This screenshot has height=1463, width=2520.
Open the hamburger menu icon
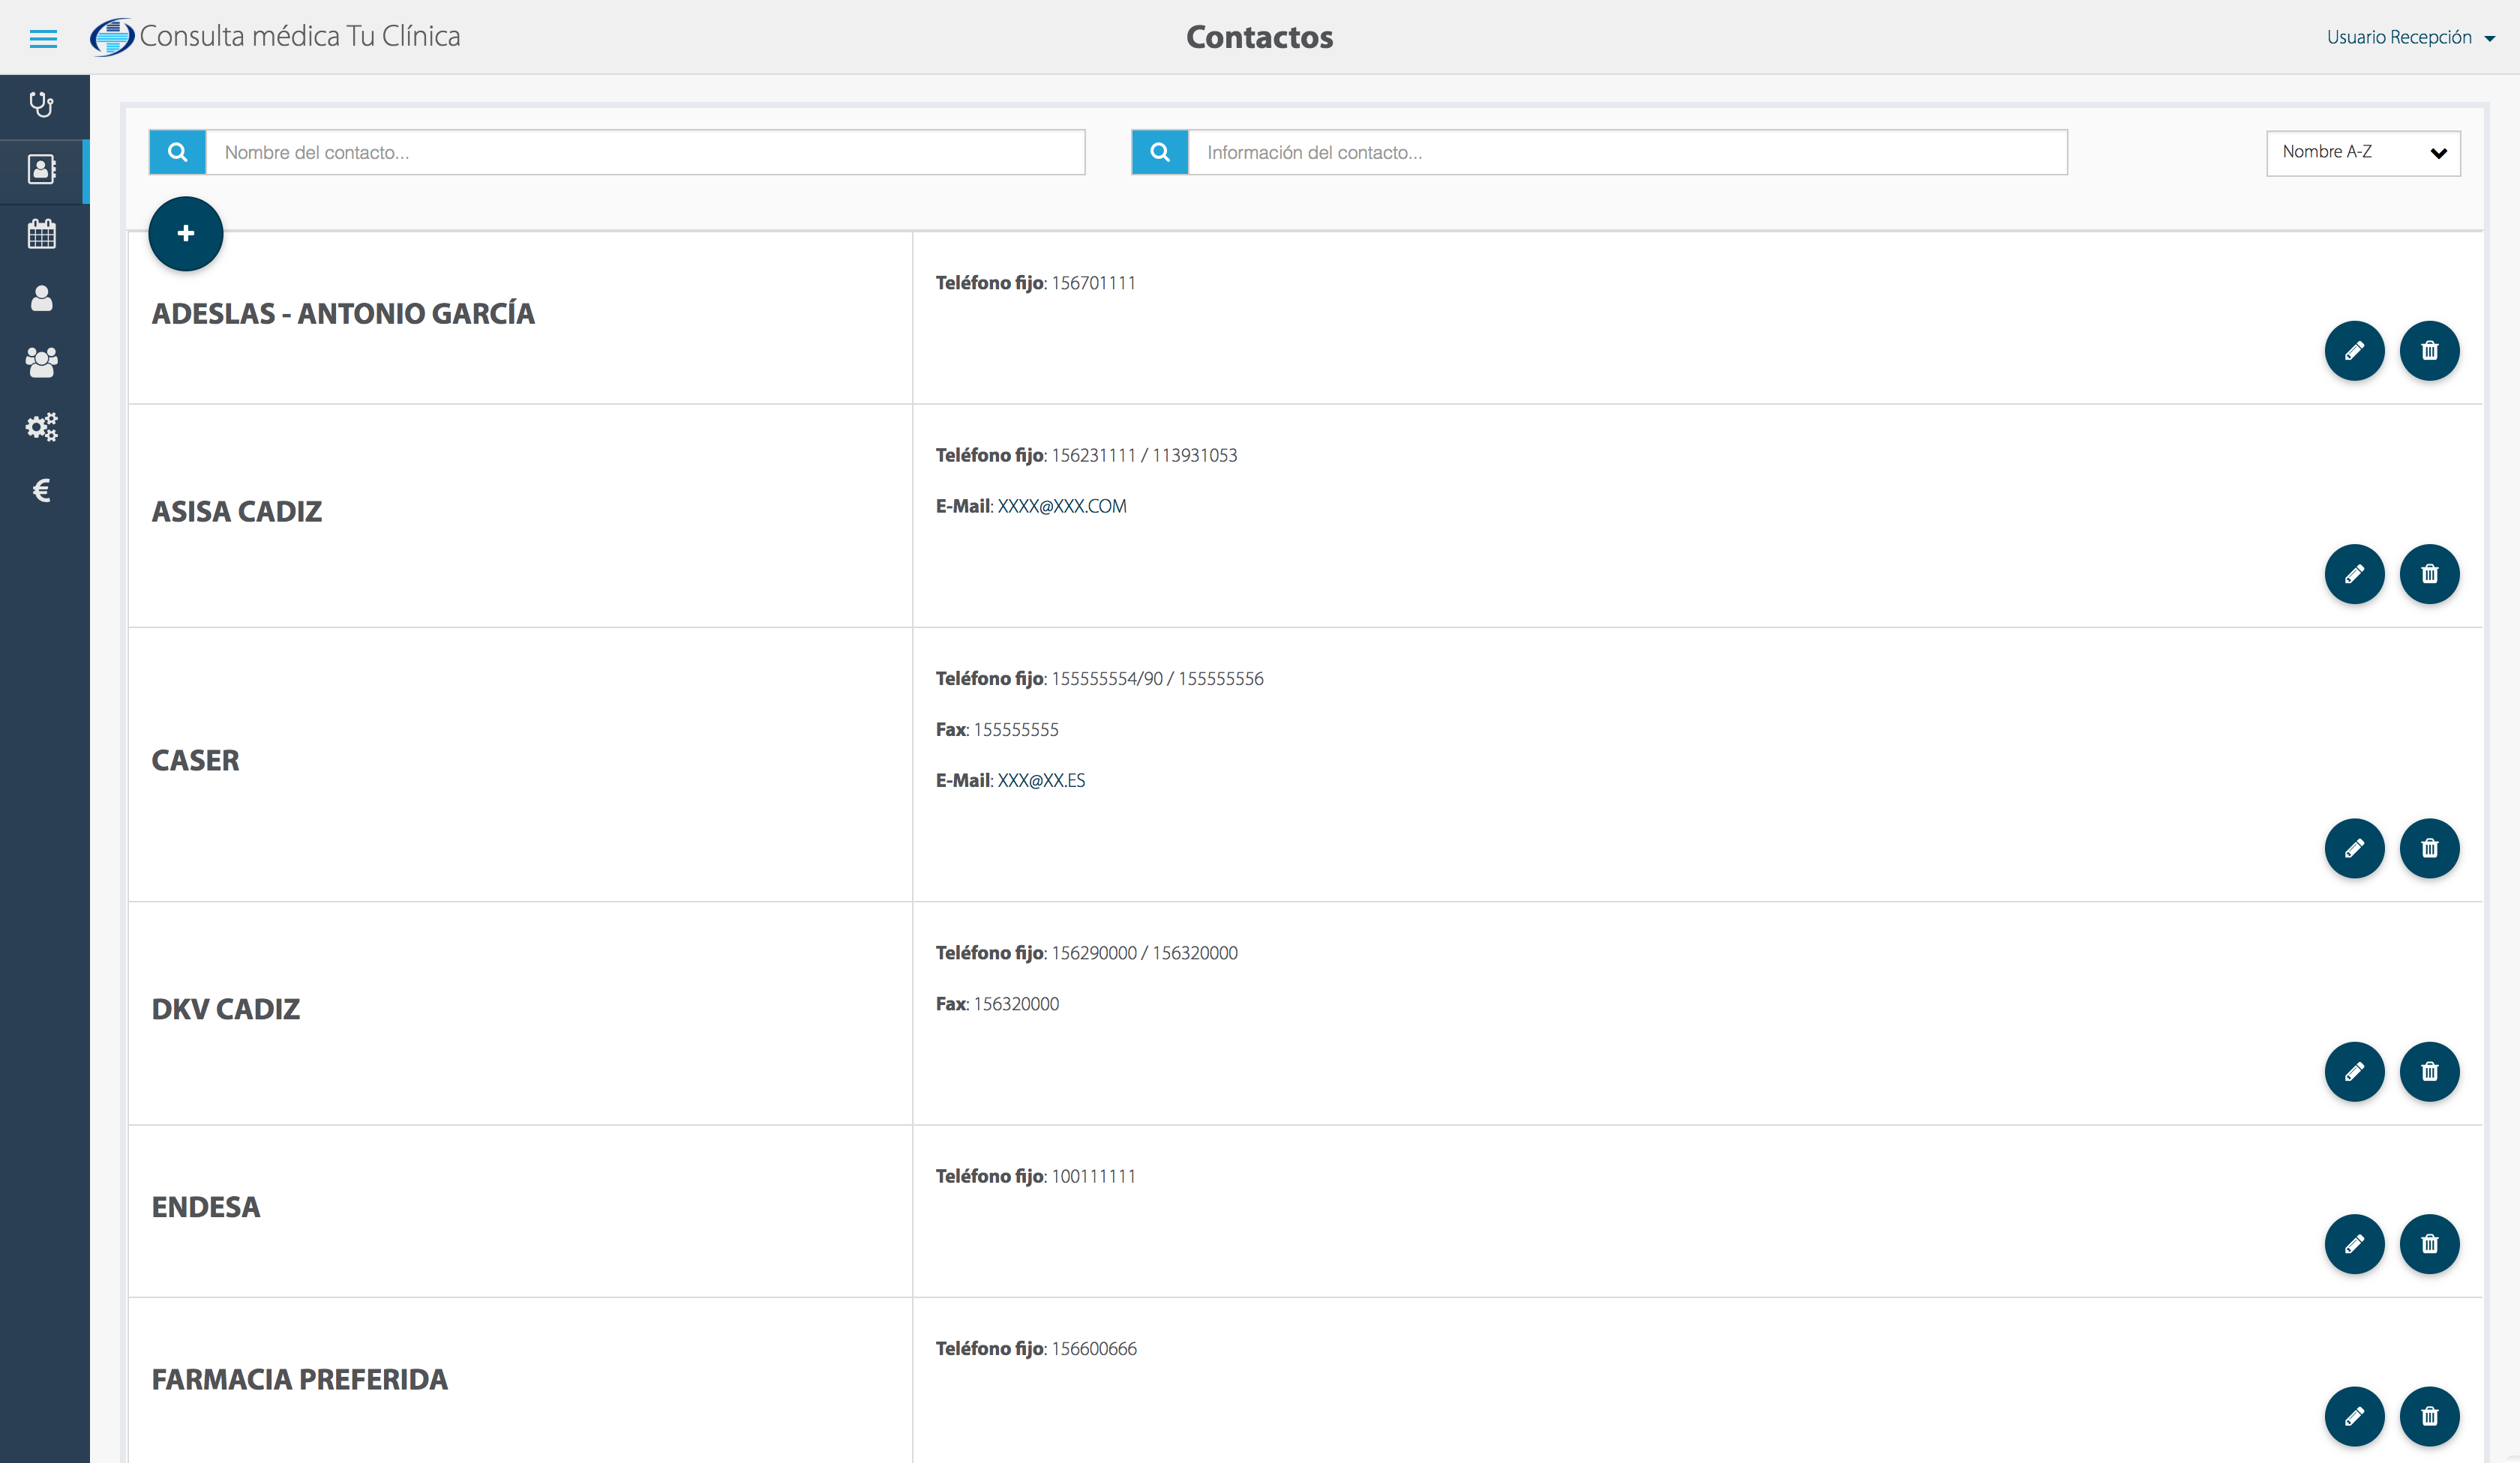pyautogui.click(x=43, y=38)
